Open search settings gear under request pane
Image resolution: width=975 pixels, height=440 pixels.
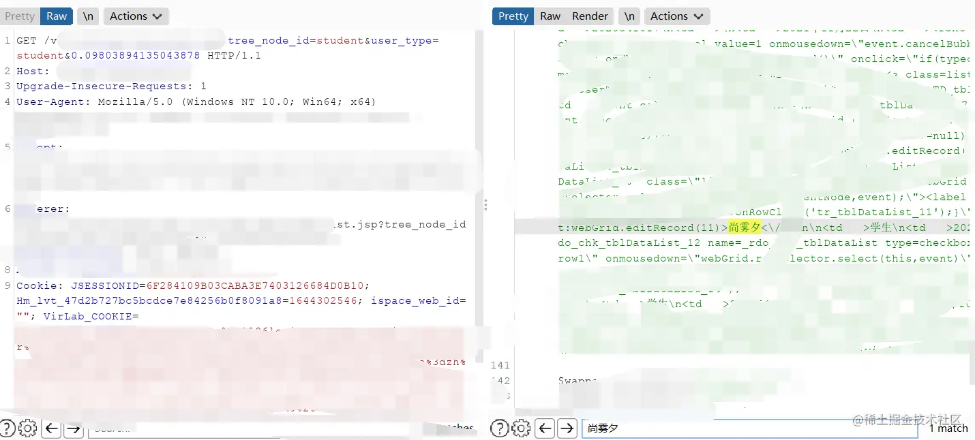pyautogui.click(x=28, y=428)
